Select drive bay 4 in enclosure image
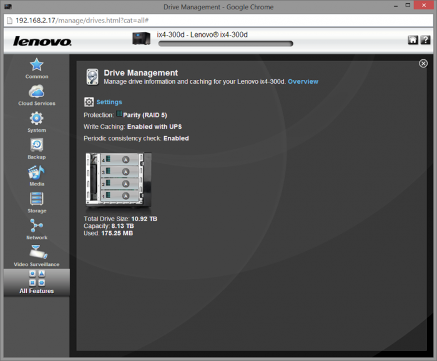The height and width of the screenshot is (361, 437). pyautogui.click(x=117, y=161)
